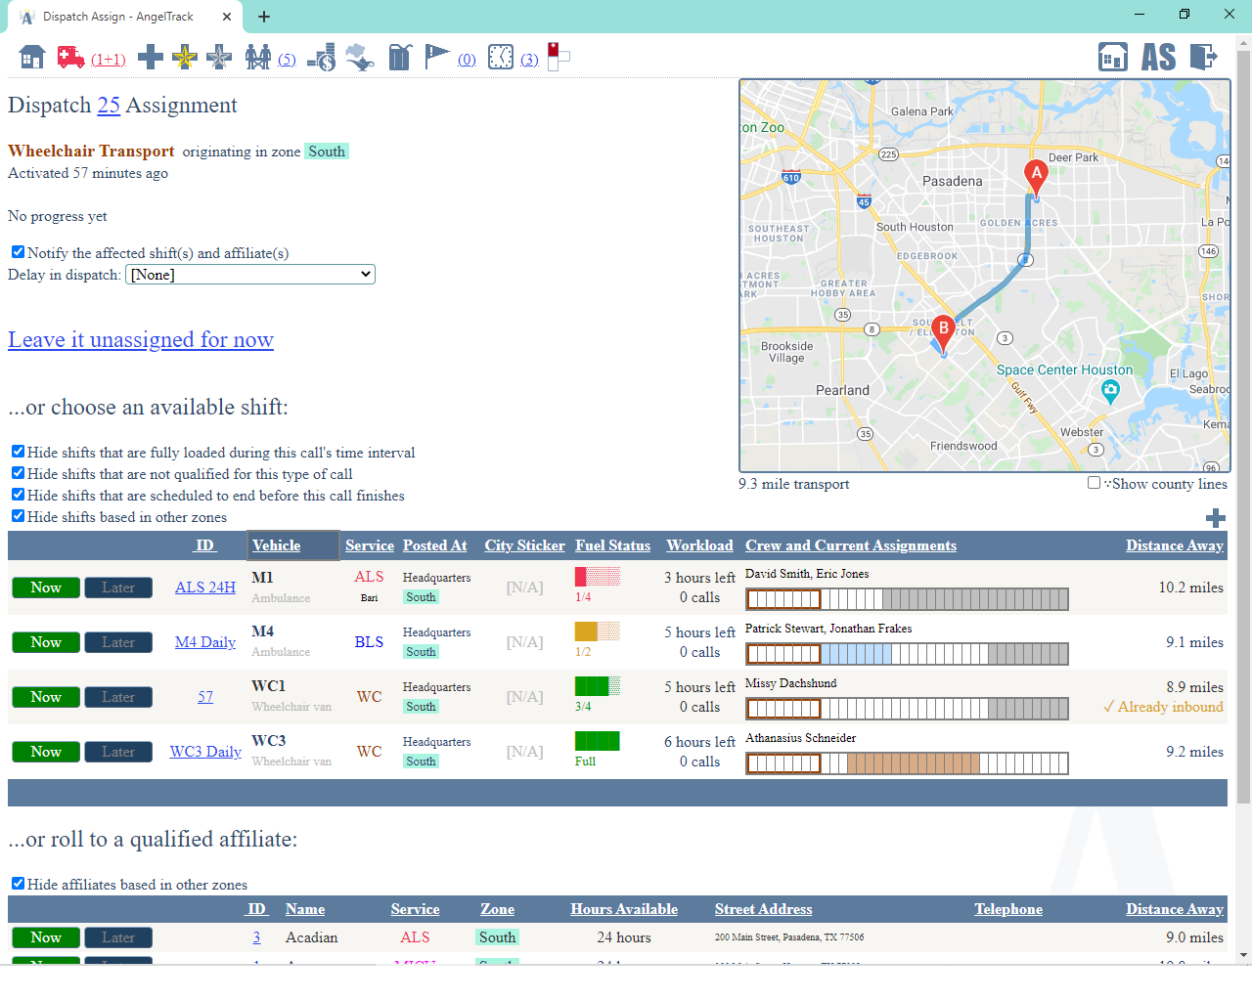
Task: Assign M4 Daily shift Now
Action: (x=45, y=642)
